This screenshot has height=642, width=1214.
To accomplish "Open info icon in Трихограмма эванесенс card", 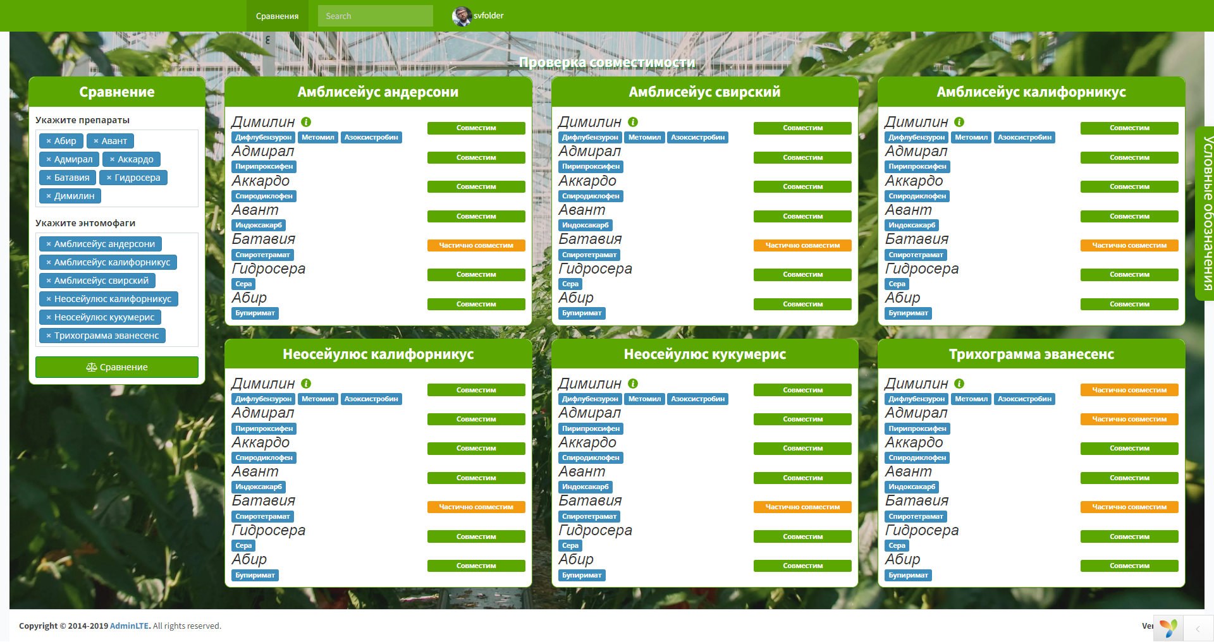I will (x=960, y=384).
